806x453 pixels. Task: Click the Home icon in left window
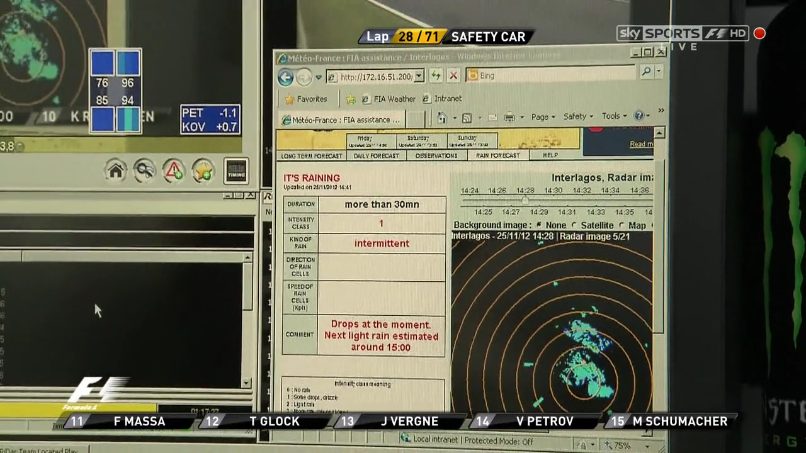click(115, 171)
